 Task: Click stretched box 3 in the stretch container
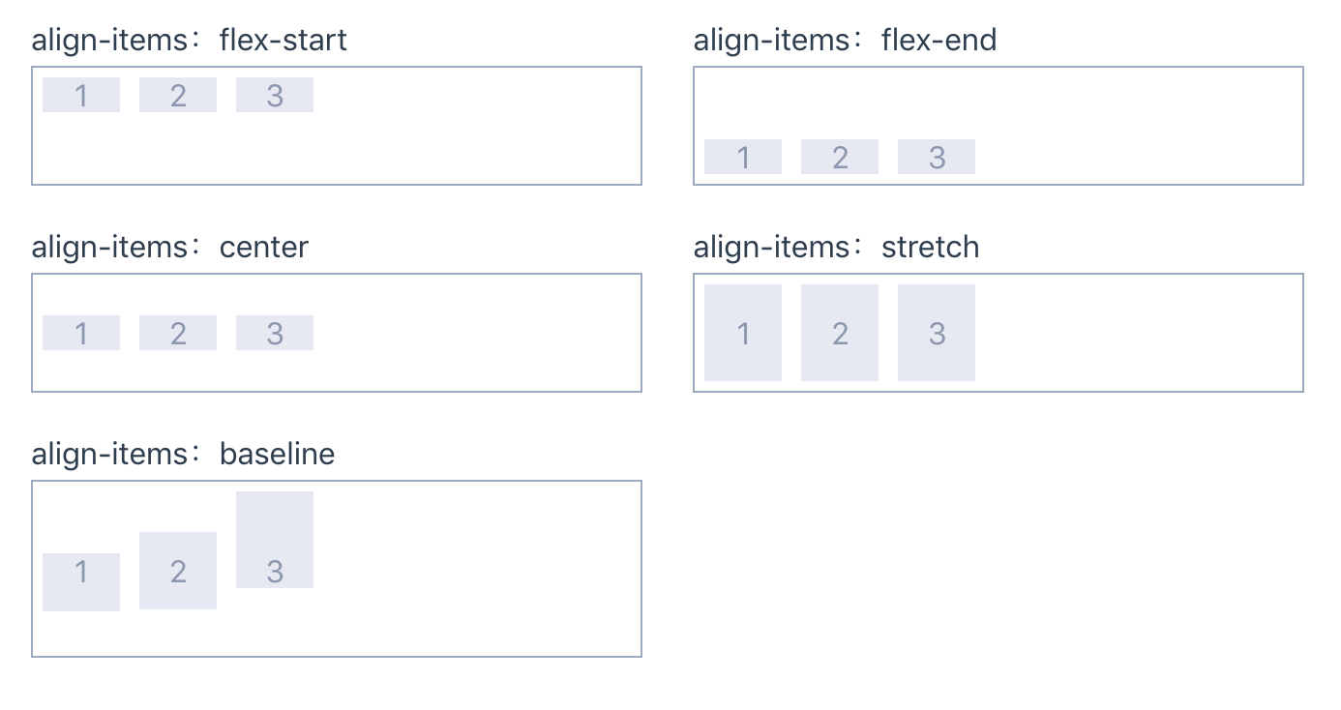click(x=937, y=333)
